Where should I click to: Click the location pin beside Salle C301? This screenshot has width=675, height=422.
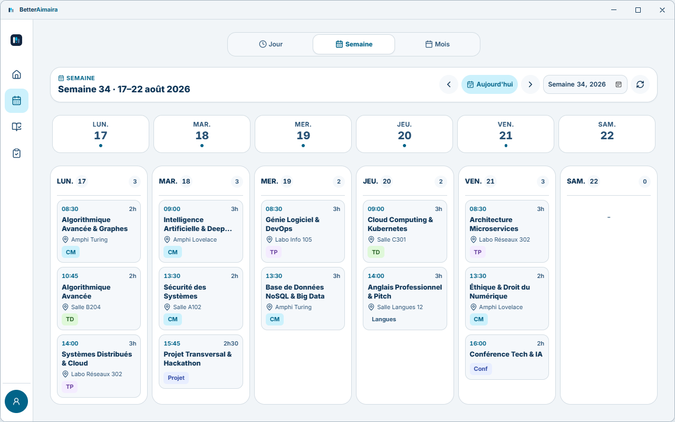(372, 239)
